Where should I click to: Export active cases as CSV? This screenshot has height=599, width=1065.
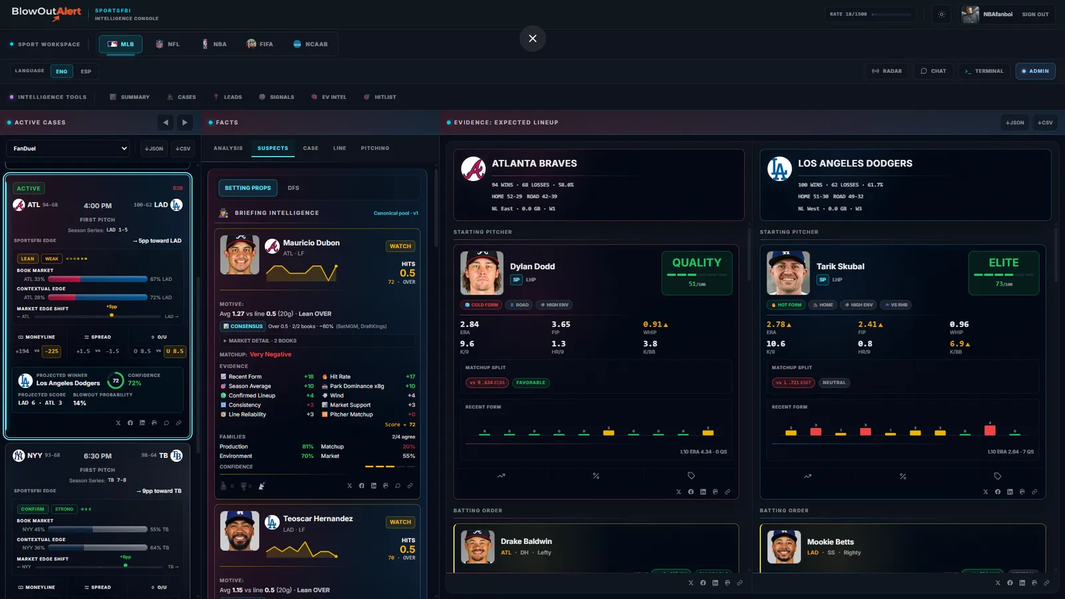[x=183, y=148]
